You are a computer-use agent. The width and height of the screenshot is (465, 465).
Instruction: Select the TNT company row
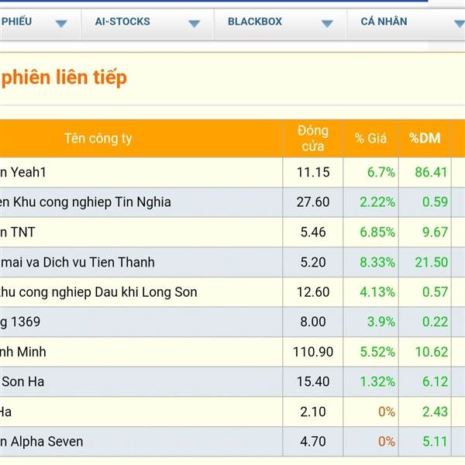click(226, 232)
